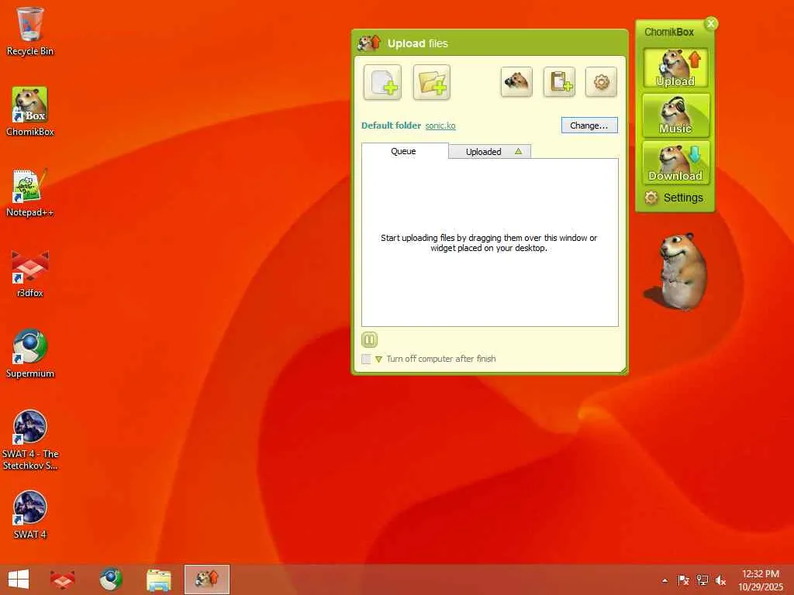Open the sonic.ko default folder link

440,126
